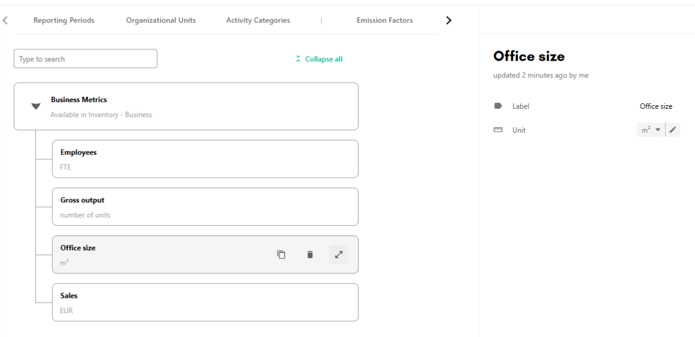This screenshot has width=695, height=337.
Task: Select the Sales metric
Action: point(205,302)
